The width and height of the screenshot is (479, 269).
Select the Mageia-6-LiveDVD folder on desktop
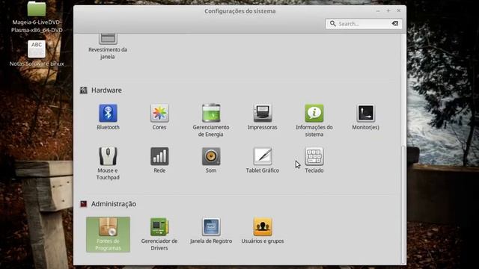(37, 16)
